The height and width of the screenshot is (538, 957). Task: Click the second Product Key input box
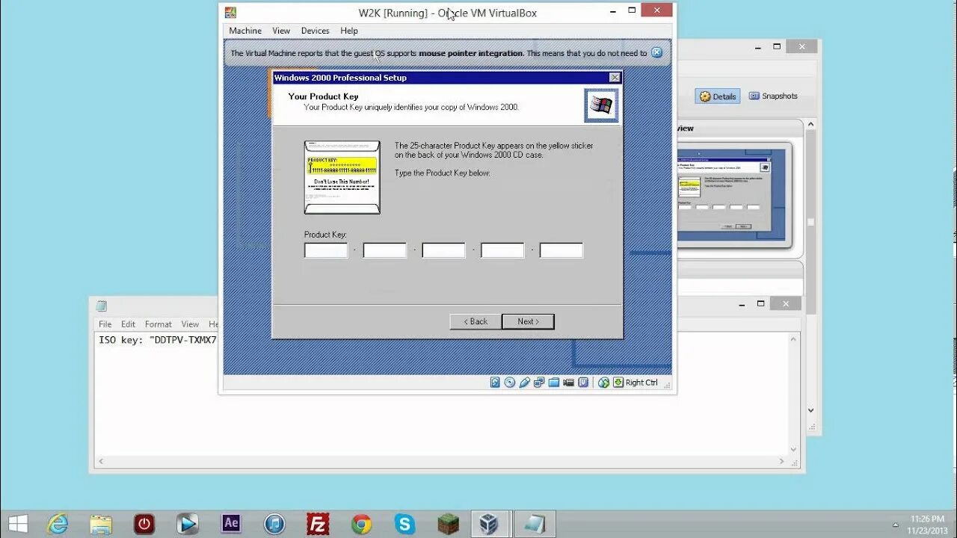pos(385,250)
